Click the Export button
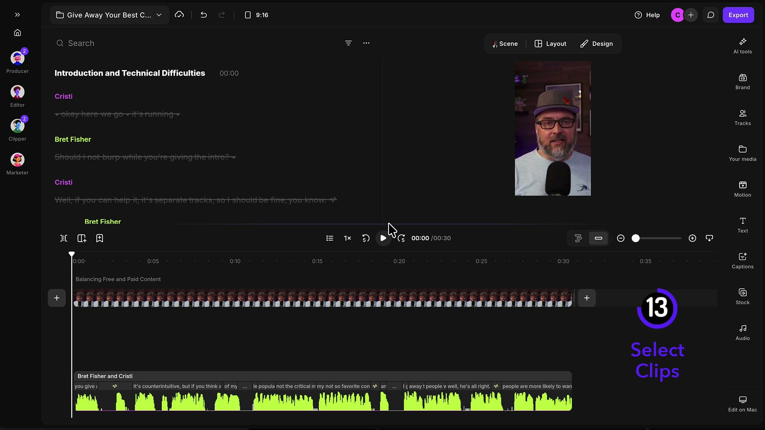Screen dimensions: 765x430 click(x=738, y=15)
